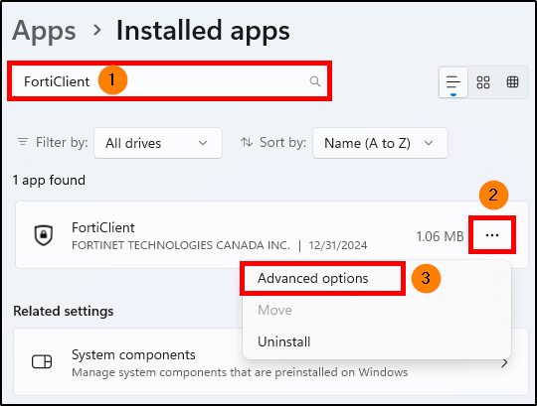
Task: Click the filter lines icon
Action: pyautogui.click(x=23, y=142)
